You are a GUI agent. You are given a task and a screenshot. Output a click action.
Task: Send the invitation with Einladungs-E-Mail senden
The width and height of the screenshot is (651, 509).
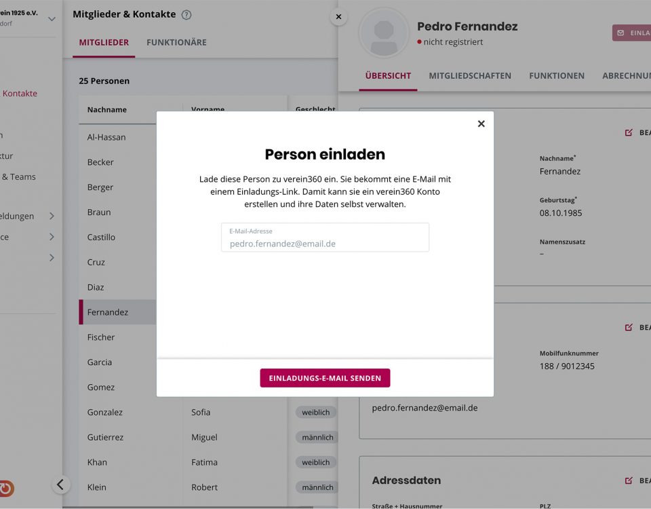click(325, 378)
